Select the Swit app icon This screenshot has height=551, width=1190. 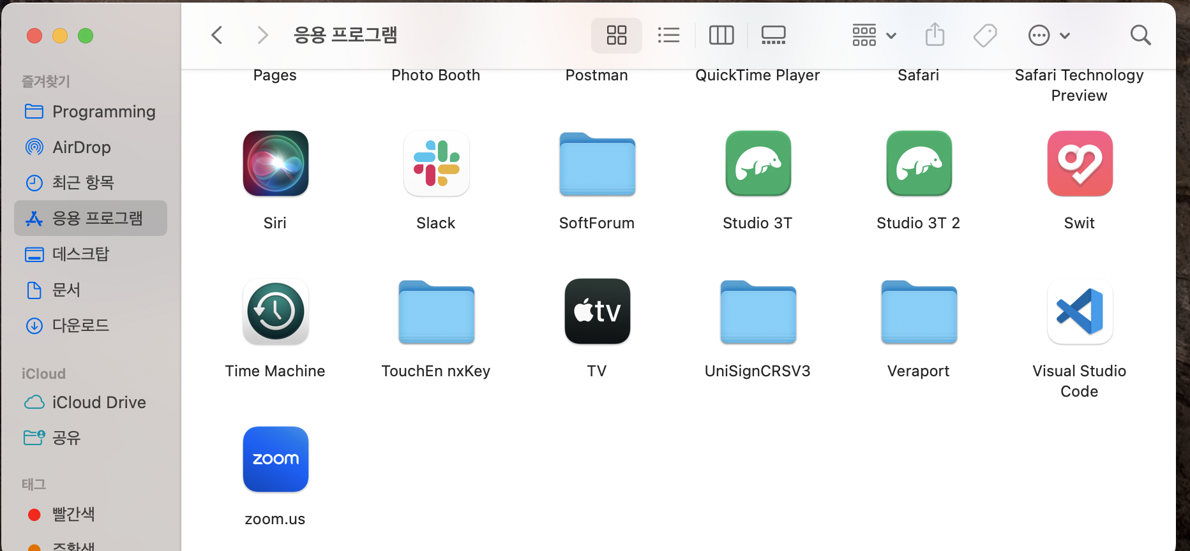click(1080, 163)
